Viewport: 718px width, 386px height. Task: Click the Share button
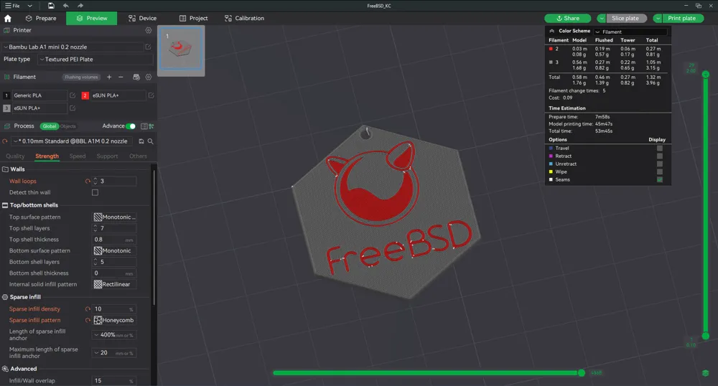click(567, 18)
